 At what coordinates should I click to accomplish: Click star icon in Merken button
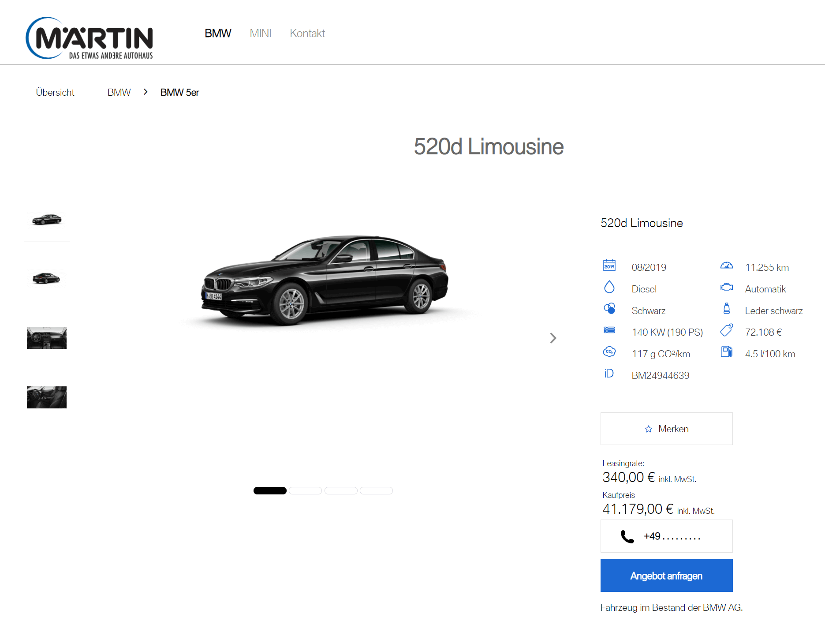(648, 429)
